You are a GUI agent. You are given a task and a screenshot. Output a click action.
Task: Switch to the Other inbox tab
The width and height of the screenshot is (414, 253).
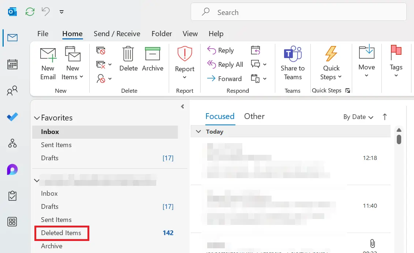coord(254,116)
